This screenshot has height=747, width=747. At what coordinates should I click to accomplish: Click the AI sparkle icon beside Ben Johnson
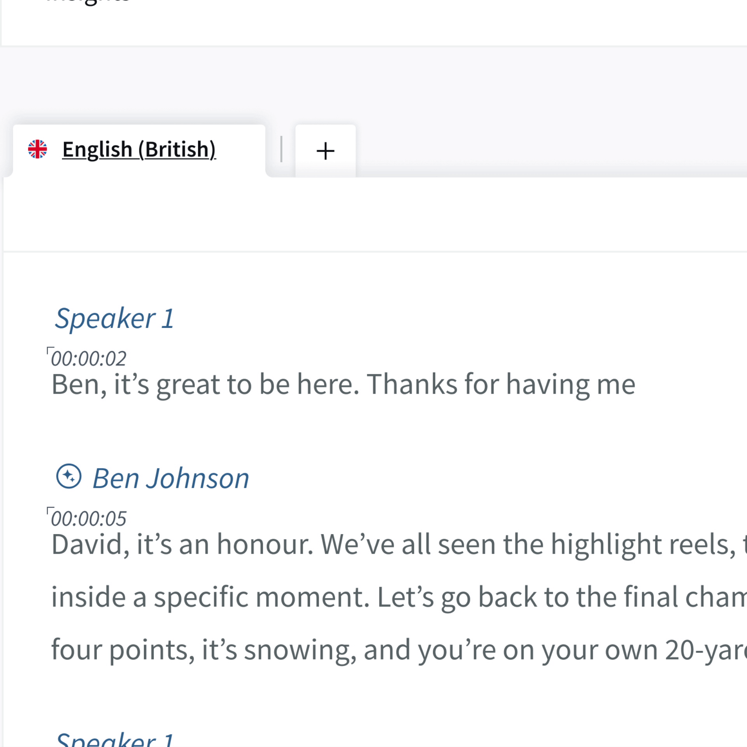(x=69, y=476)
